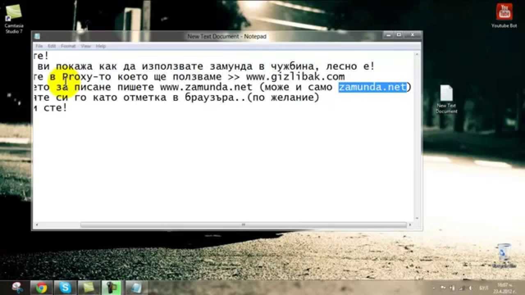Click the word ползваме in the text
This screenshot has height=295, width=525.
coord(197,77)
